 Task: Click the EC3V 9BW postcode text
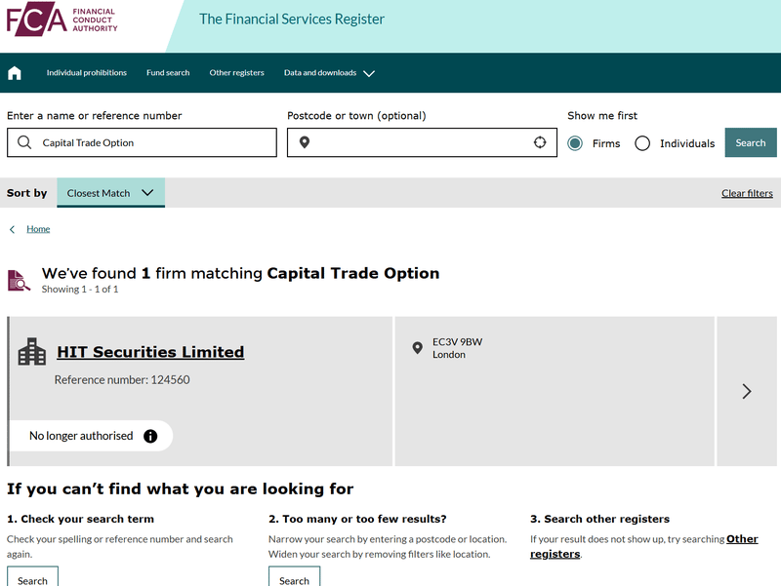point(457,342)
